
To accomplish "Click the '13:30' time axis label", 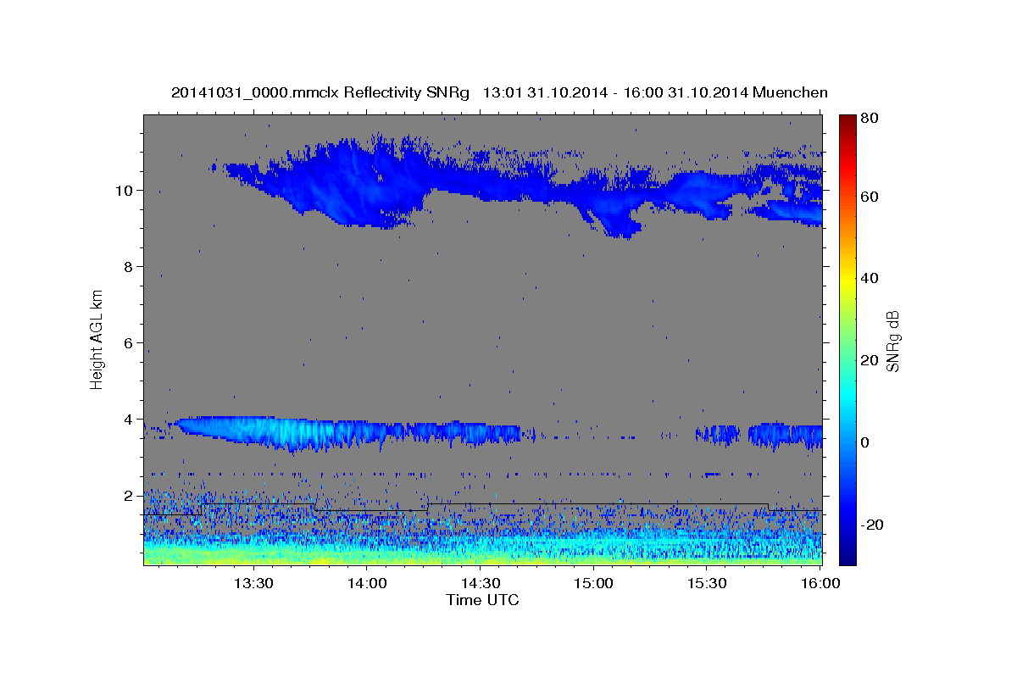I will click(x=253, y=583).
